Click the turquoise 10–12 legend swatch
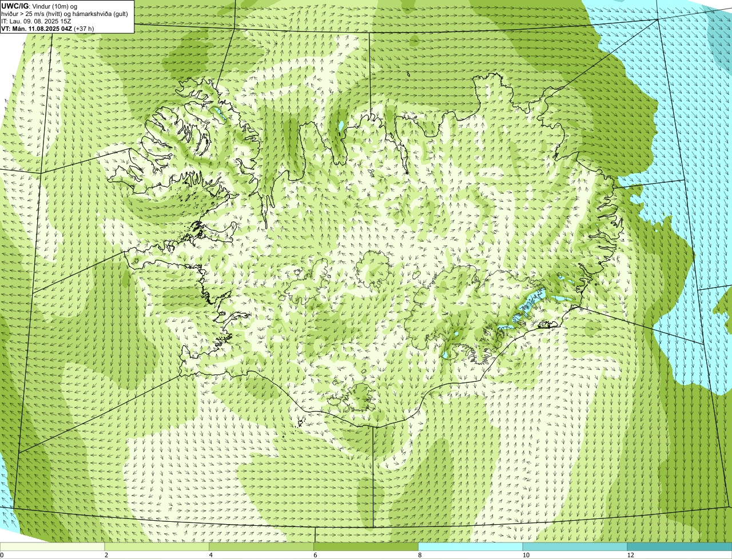The width and height of the screenshot is (732, 559). coord(575,547)
